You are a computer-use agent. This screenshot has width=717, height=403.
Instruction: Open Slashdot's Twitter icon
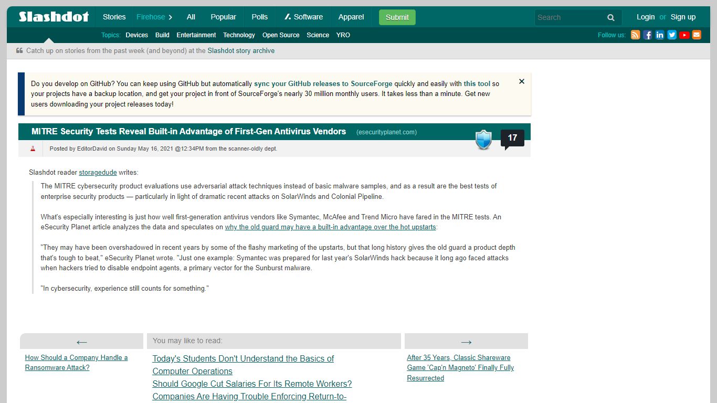pos(672,35)
